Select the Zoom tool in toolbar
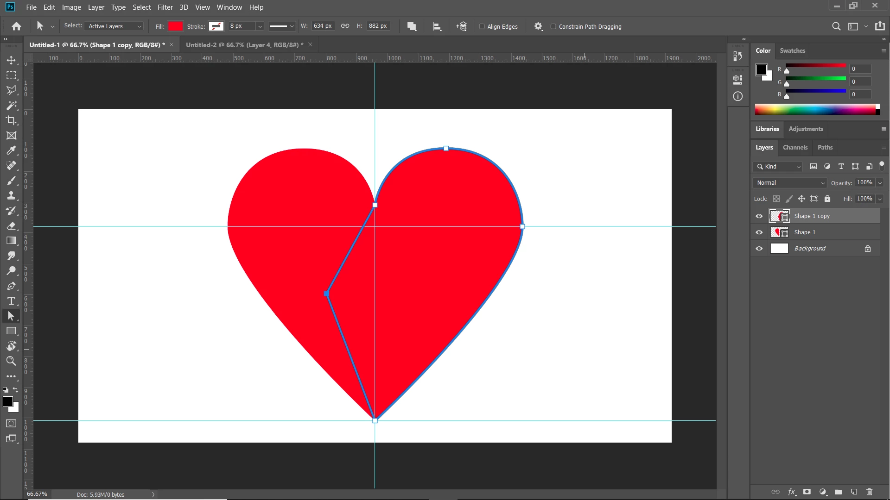Screen dimensions: 890x500 coord(11,361)
